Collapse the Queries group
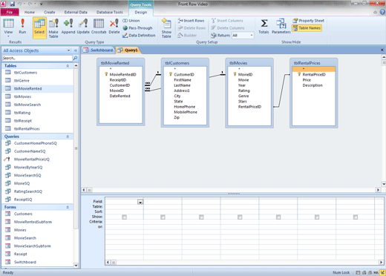Viewport: 386px width, 276px height. [x=68, y=137]
